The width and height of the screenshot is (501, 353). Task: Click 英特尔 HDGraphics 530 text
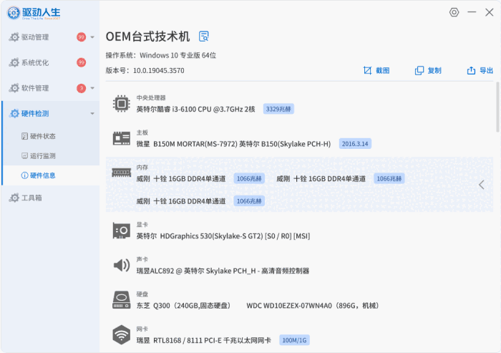click(223, 236)
